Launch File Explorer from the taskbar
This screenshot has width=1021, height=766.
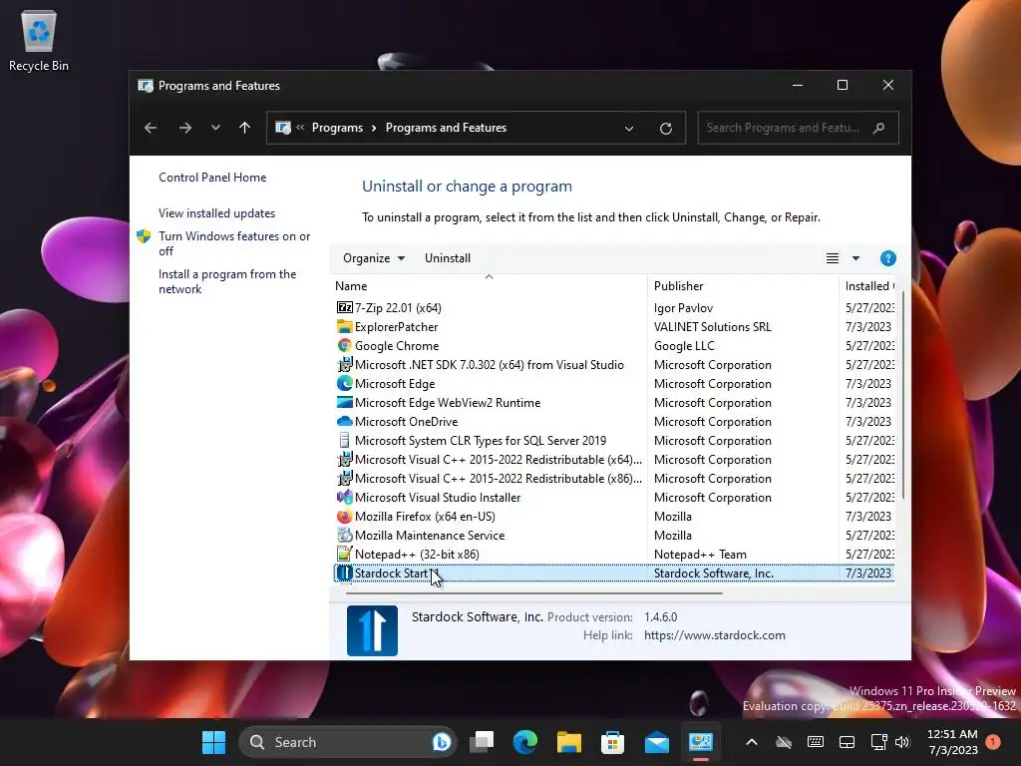click(569, 742)
